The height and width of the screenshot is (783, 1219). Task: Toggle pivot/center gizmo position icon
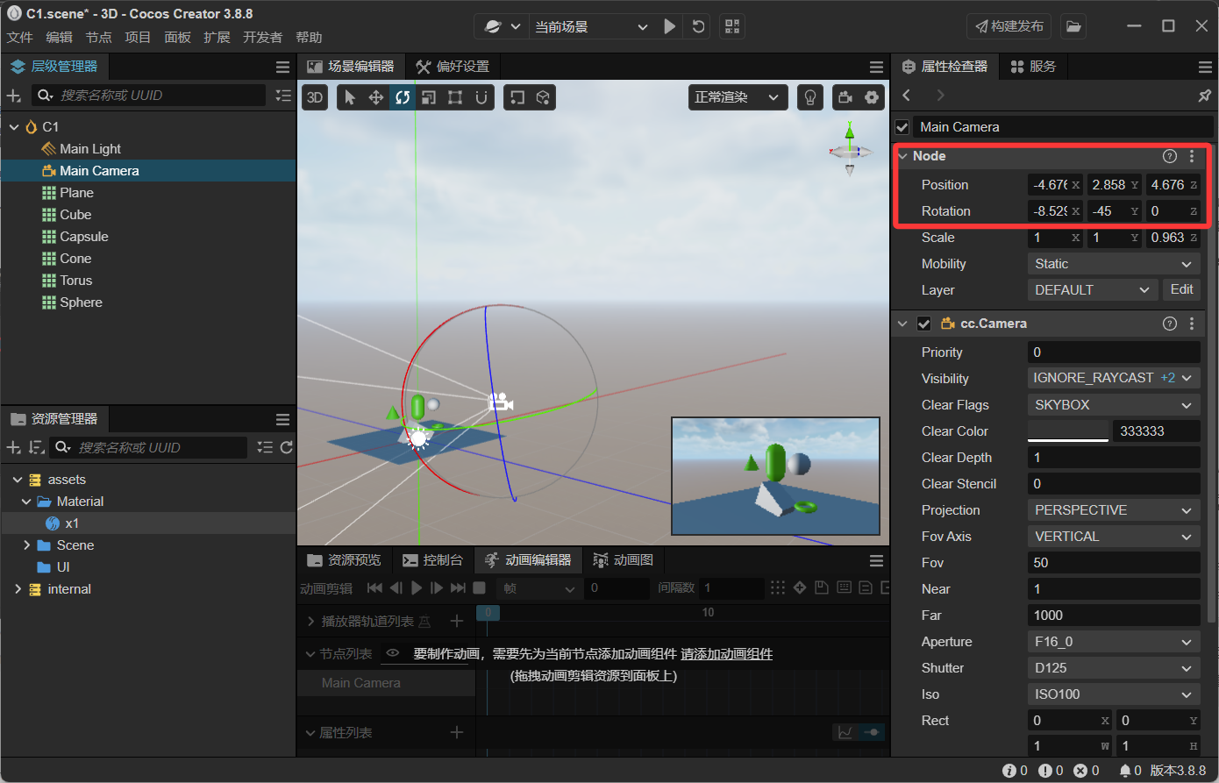[517, 97]
